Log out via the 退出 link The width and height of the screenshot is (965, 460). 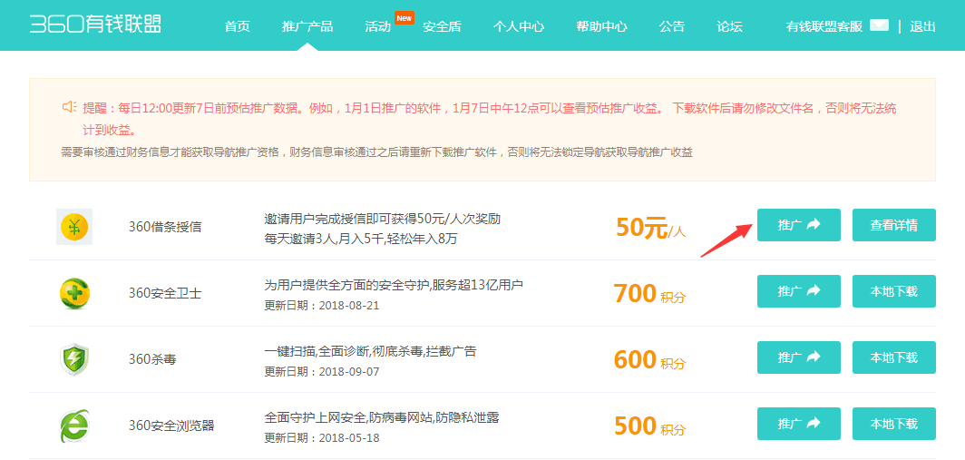[x=922, y=26]
